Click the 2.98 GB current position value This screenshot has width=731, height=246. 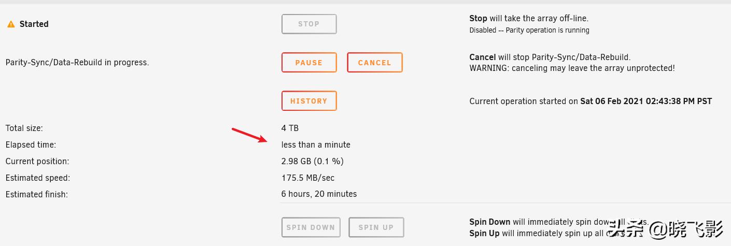[x=312, y=161]
